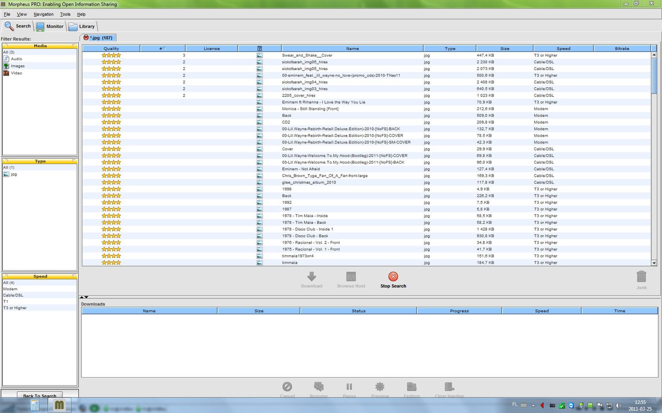Close the *.jpg search results tab
The height and width of the screenshot is (413, 662).
(86, 37)
